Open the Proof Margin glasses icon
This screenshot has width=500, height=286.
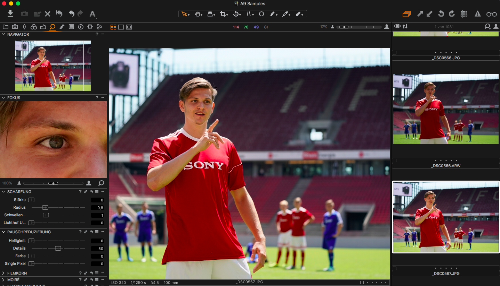[491, 14]
